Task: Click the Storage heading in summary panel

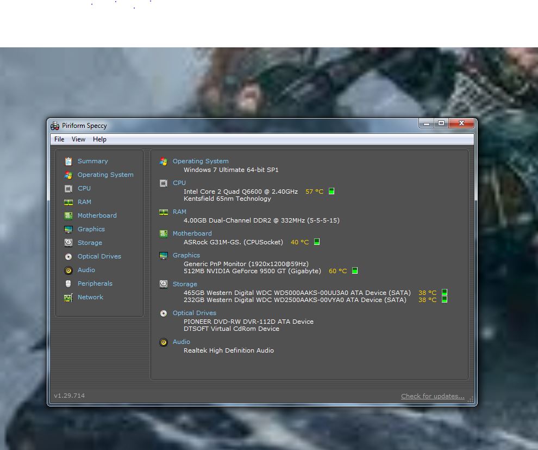Action: click(x=185, y=284)
